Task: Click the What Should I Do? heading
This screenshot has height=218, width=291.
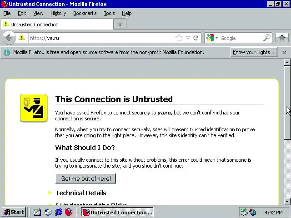Action: pos(85,148)
